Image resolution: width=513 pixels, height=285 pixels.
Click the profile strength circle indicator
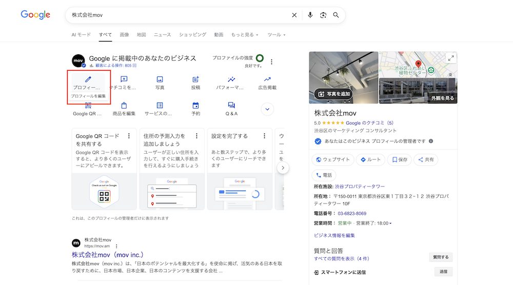(x=260, y=58)
